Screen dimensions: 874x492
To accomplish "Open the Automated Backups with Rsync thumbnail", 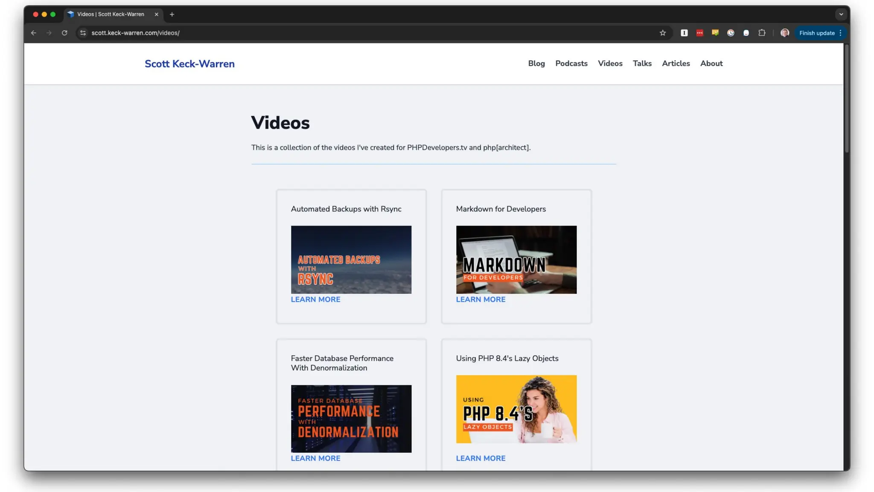I will coord(351,260).
